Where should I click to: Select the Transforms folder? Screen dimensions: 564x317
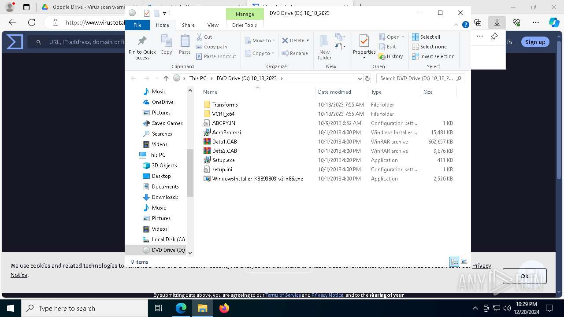click(x=225, y=105)
